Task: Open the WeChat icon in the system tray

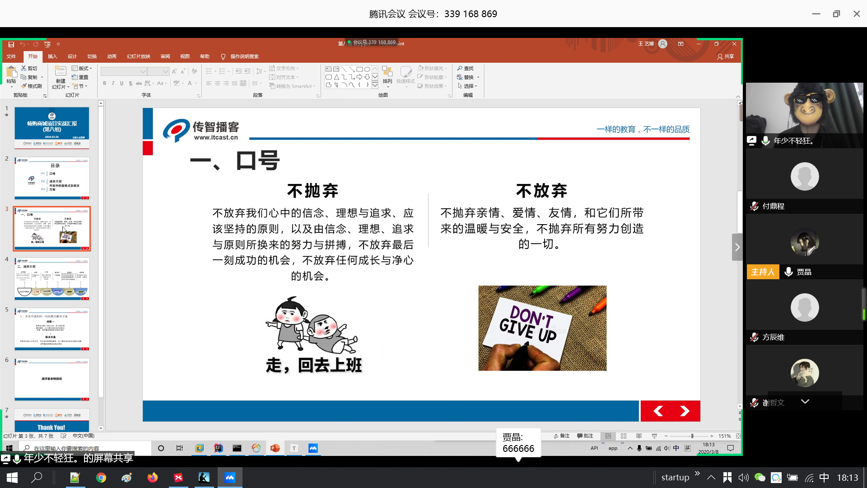Action: 760,478
